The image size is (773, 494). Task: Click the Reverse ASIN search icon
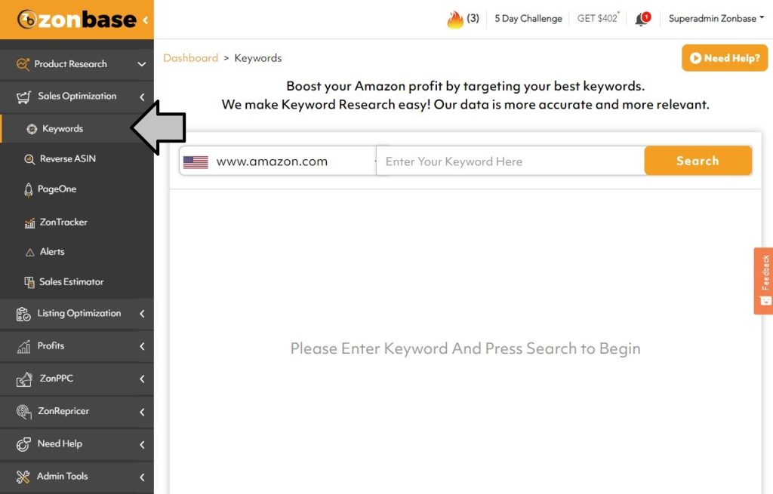pyautogui.click(x=29, y=159)
